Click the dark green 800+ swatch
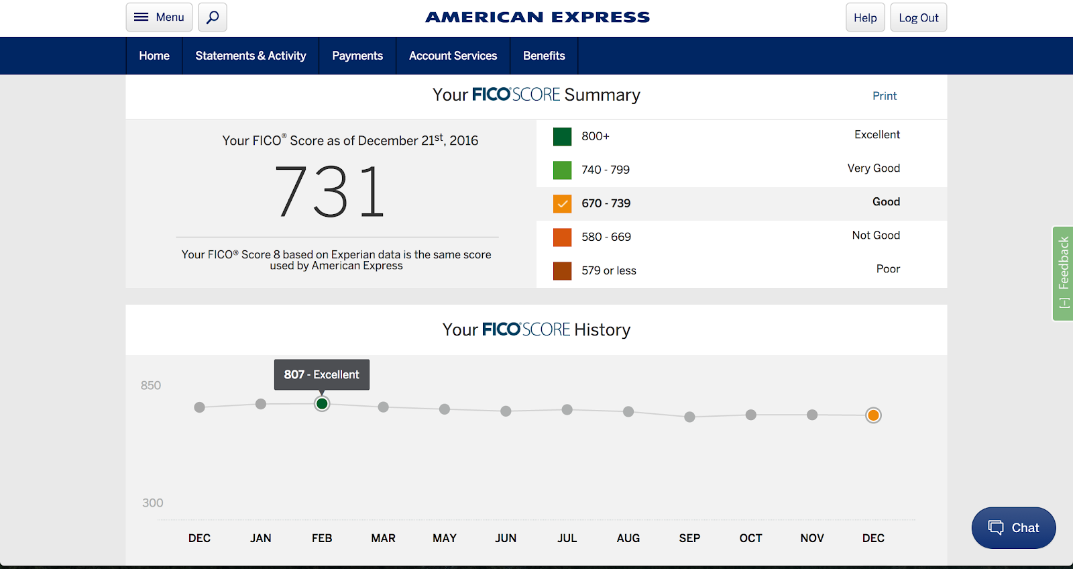The image size is (1073, 569). point(562,136)
